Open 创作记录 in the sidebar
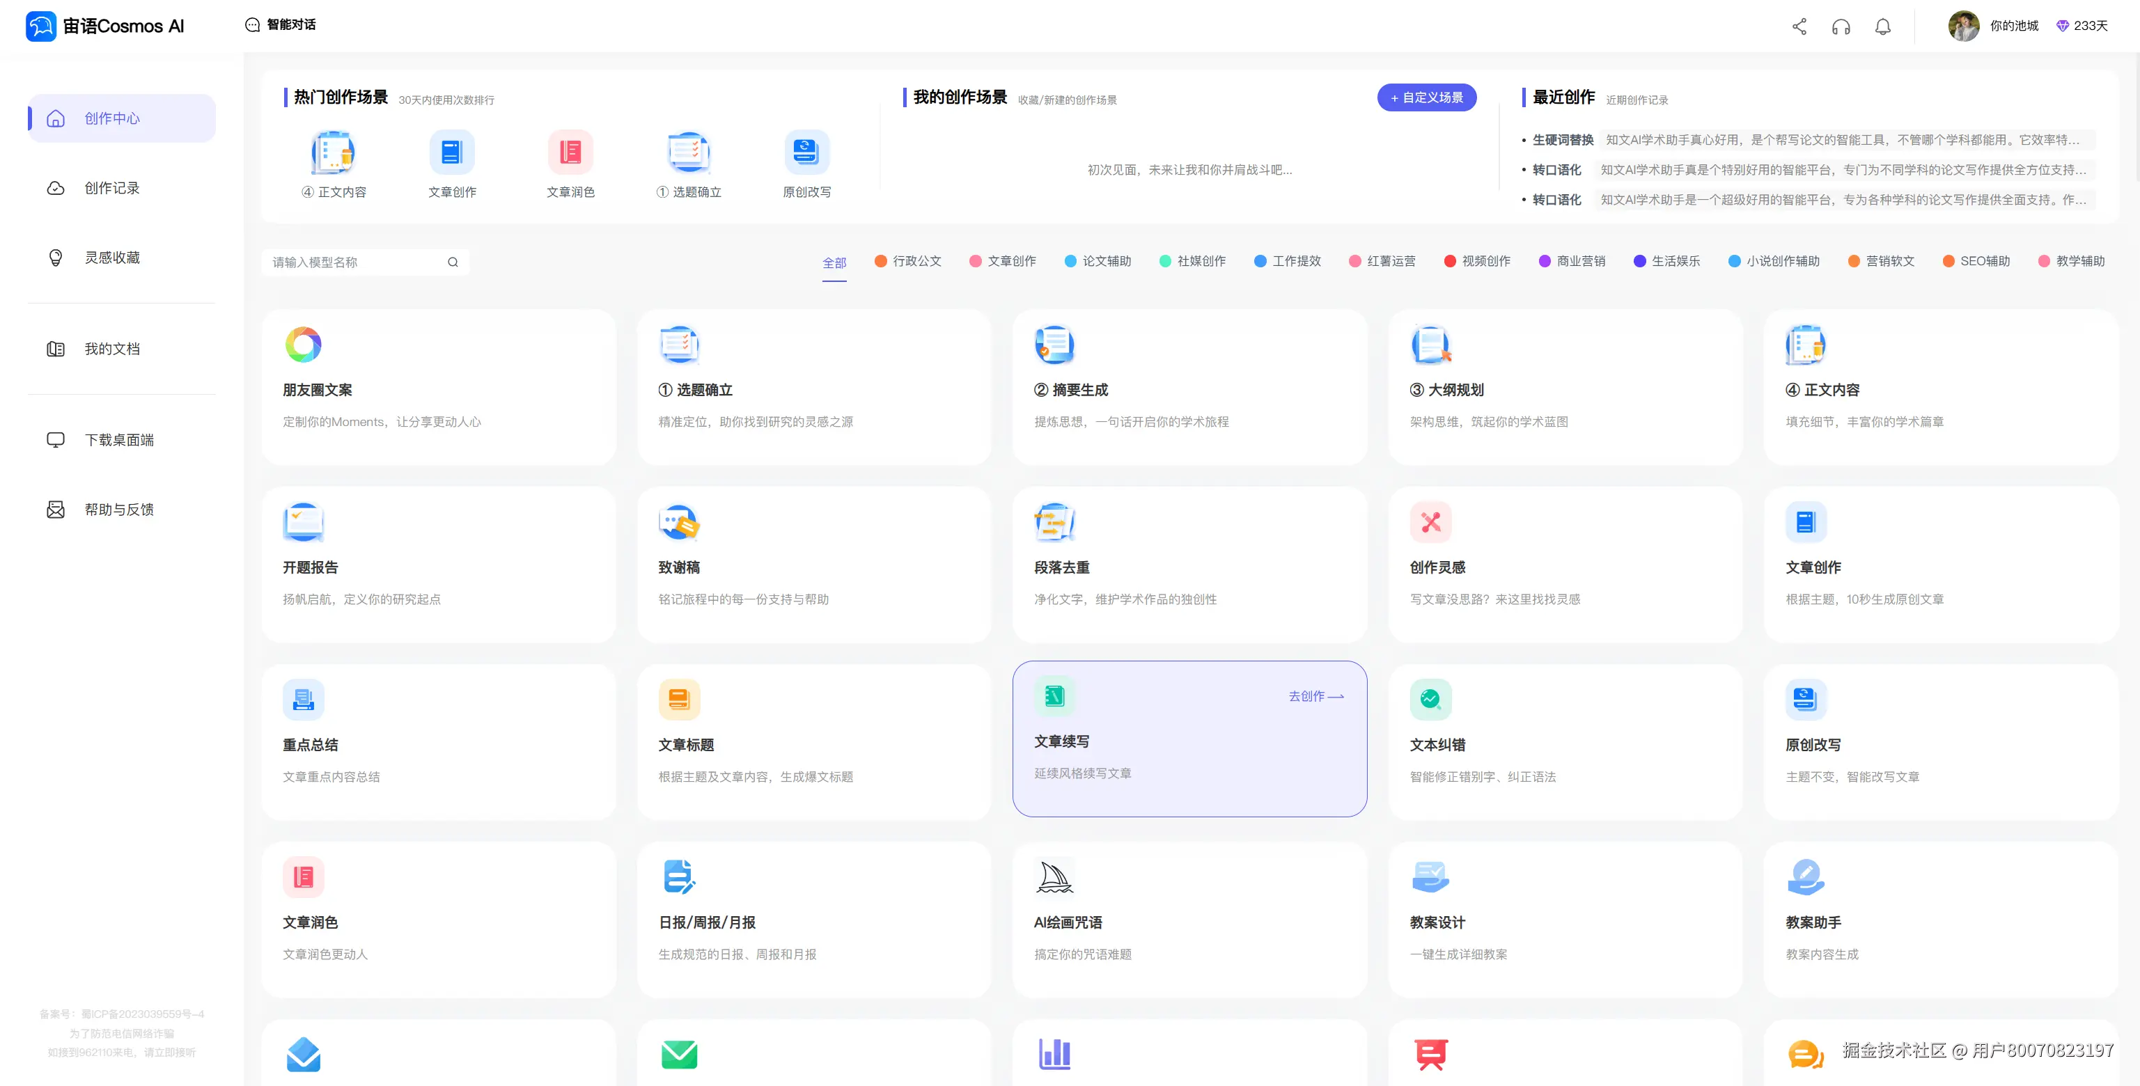This screenshot has width=2140, height=1086. tap(111, 189)
